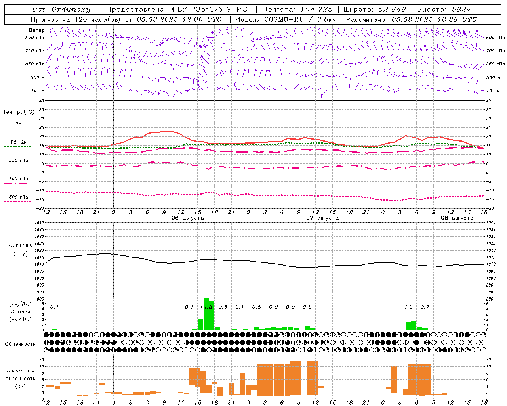Click the 'Конвективн.' convective cloud label
507x406 pixels.
20,370
